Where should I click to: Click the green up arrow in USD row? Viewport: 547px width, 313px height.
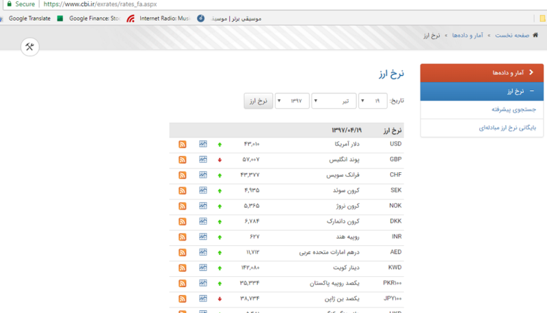coord(219,144)
